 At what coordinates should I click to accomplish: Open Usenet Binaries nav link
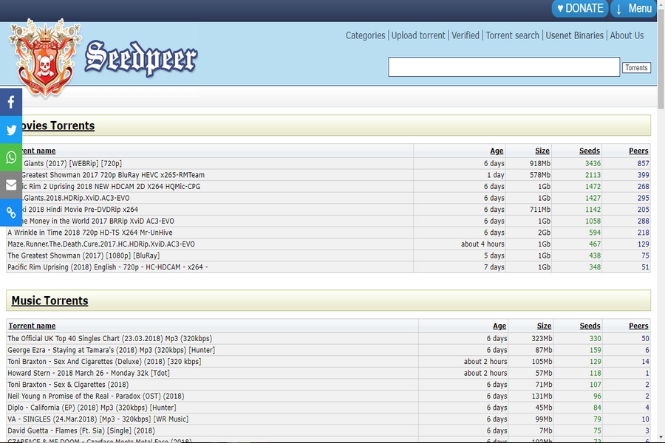point(574,35)
